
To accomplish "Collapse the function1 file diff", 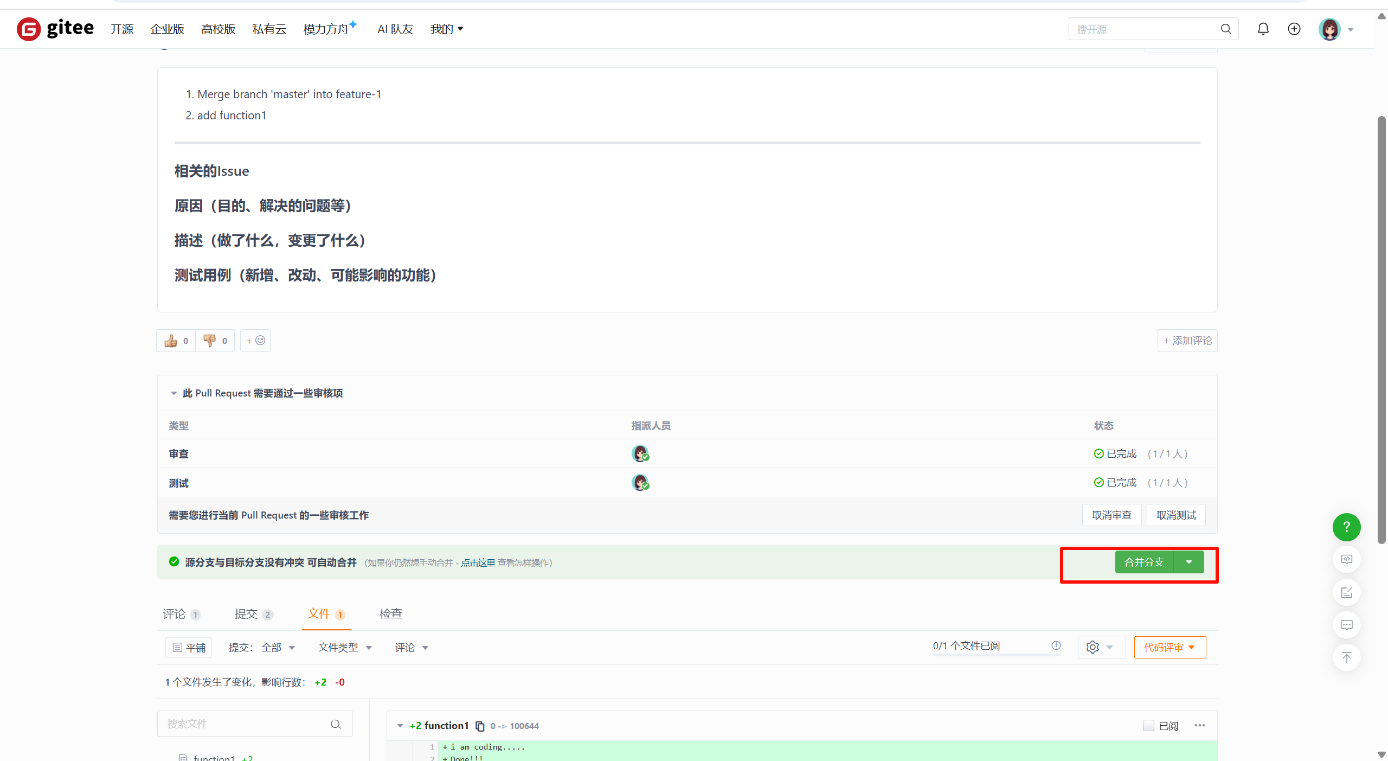I will pos(400,726).
